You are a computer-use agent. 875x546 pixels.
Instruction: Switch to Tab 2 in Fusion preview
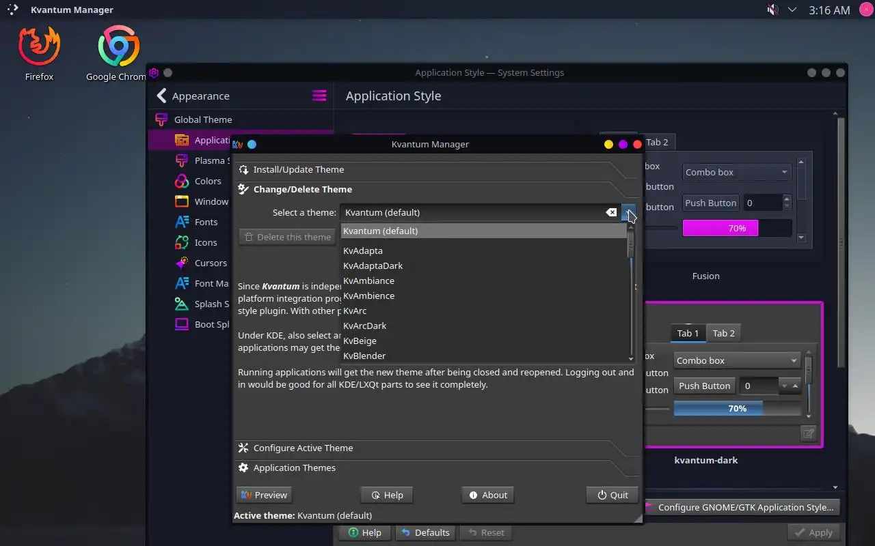coord(657,142)
